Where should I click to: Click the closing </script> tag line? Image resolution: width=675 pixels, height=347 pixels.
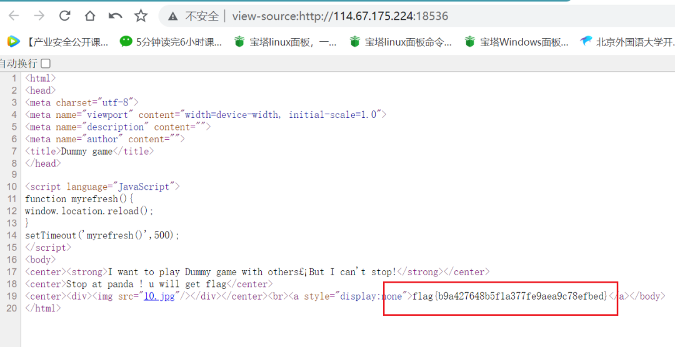[48, 248]
